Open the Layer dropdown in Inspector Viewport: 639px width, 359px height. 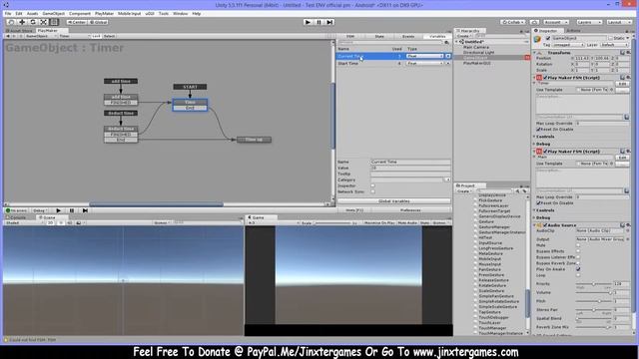coord(614,45)
